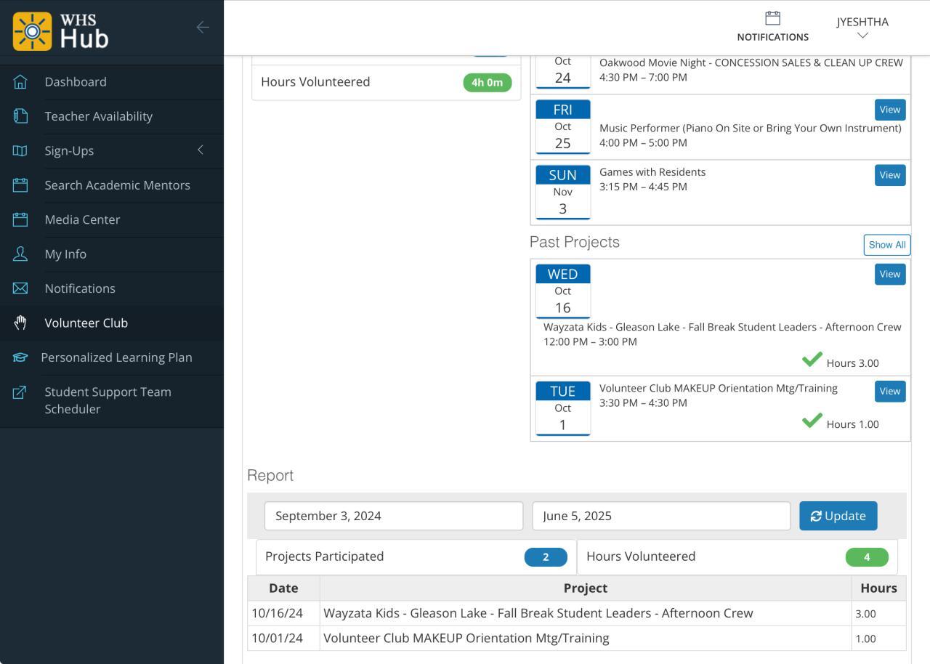Image resolution: width=930 pixels, height=664 pixels.
Task: Click the Notifications envelope icon in sidebar
Action: (20, 288)
